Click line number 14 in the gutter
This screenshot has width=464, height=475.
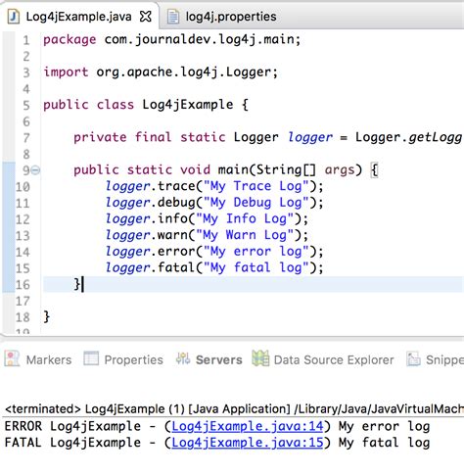(x=23, y=253)
